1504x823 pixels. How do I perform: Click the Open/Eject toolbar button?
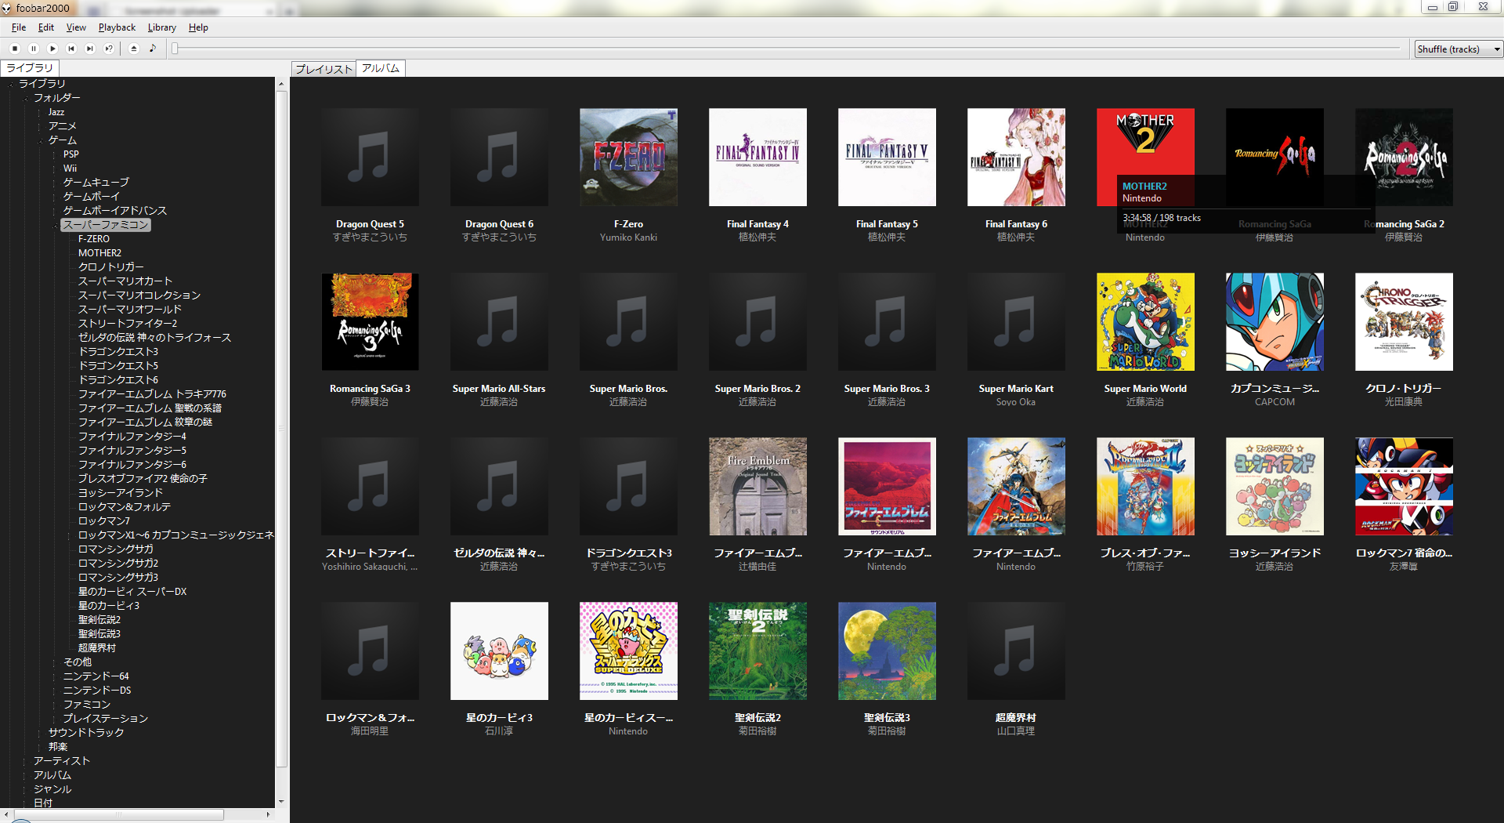pos(134,49)
